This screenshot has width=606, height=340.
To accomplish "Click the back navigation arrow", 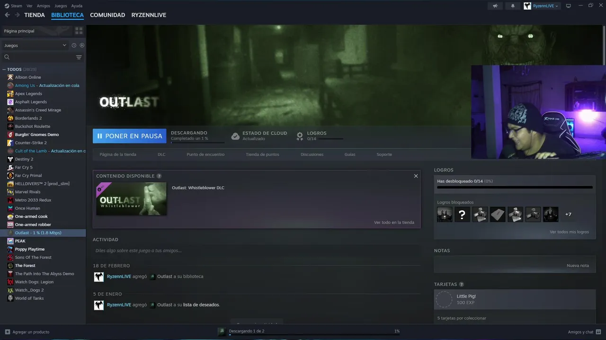I will (x=7, y=15).
